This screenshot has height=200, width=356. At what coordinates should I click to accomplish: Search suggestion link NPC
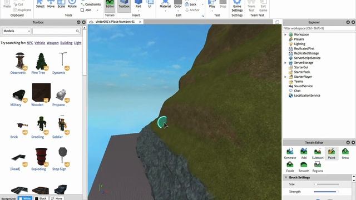30,43
